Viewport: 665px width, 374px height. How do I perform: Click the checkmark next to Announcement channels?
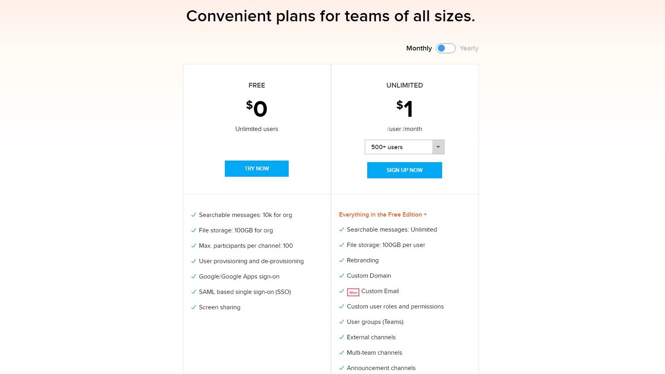pos(342,368)
